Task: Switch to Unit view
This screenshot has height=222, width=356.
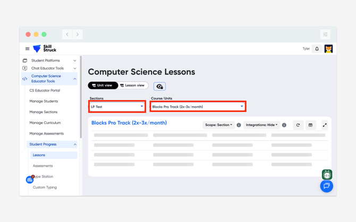Action: click(103, 86)
